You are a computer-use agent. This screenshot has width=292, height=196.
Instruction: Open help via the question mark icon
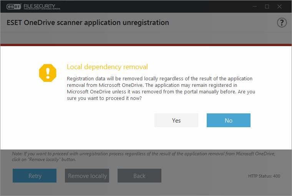tap(282, 23)
